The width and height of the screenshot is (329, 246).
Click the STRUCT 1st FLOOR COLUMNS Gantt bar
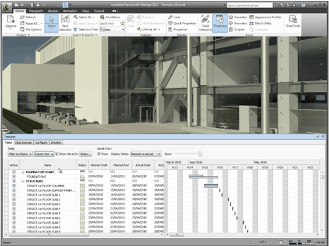tap(211, 186)
